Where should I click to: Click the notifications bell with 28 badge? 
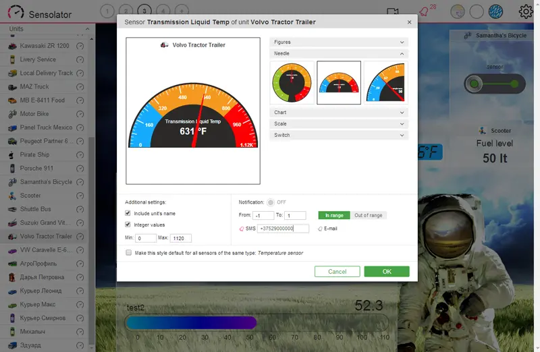click(x=425, y=11)
